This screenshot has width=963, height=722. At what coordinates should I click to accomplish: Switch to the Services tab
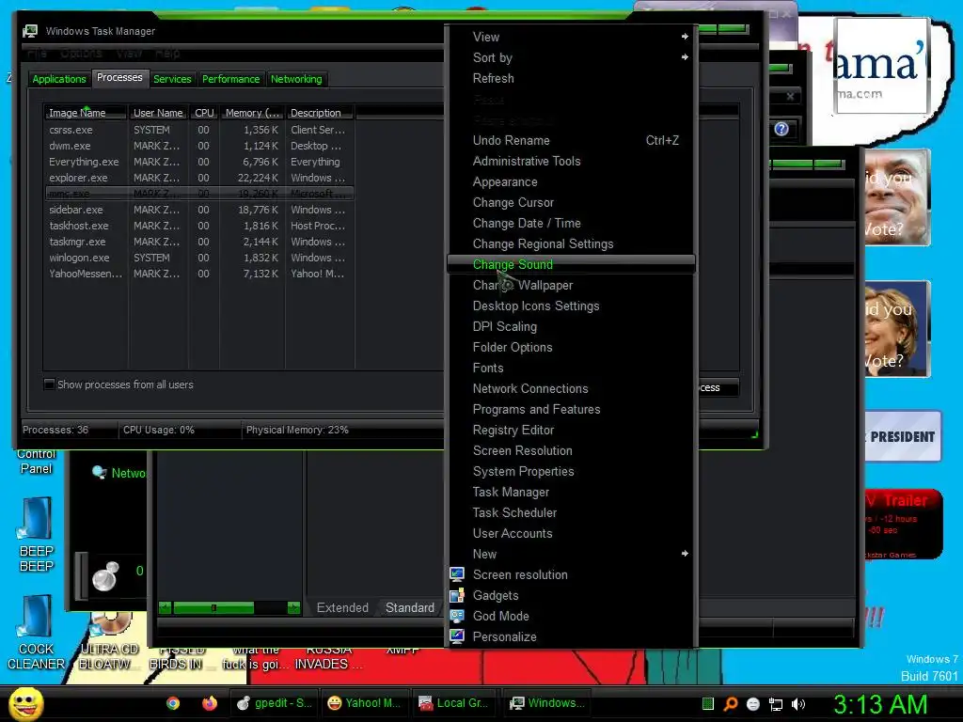click(x=172, y=79)
